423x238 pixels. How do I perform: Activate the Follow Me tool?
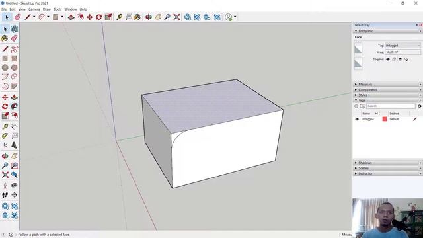click(15, 106)
